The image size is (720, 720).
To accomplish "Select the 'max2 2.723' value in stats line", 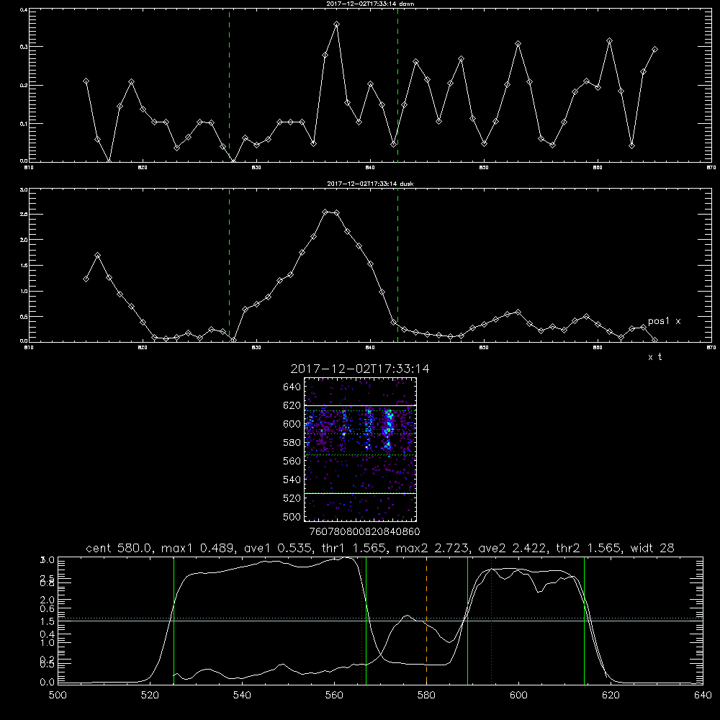I will (x=434, y=548).
